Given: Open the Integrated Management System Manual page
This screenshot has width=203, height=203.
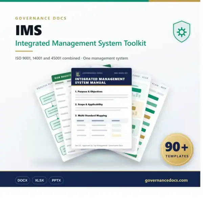Looking at the screenshot, I should 101,108.
